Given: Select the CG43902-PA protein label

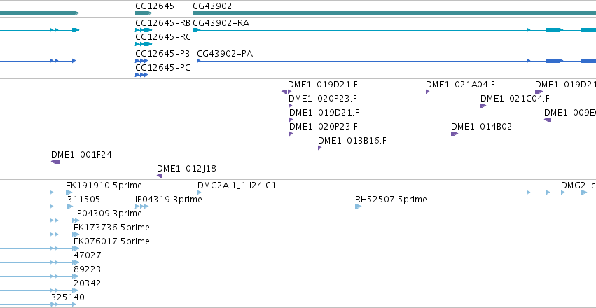Looking at the screenshot, I should (225, 54).
